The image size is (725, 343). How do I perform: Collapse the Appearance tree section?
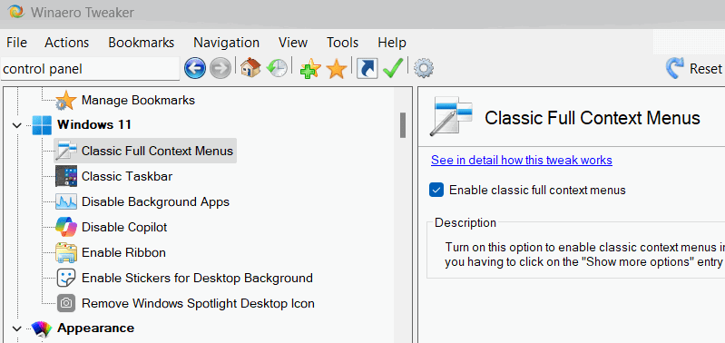click(x=17, y=328)
